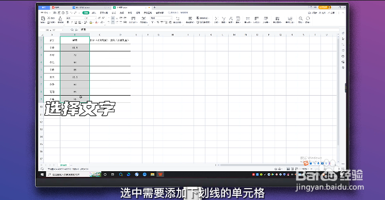Click the orange login account button
Viewport: 385px width, 200px height.
click(x=325, y=8)
